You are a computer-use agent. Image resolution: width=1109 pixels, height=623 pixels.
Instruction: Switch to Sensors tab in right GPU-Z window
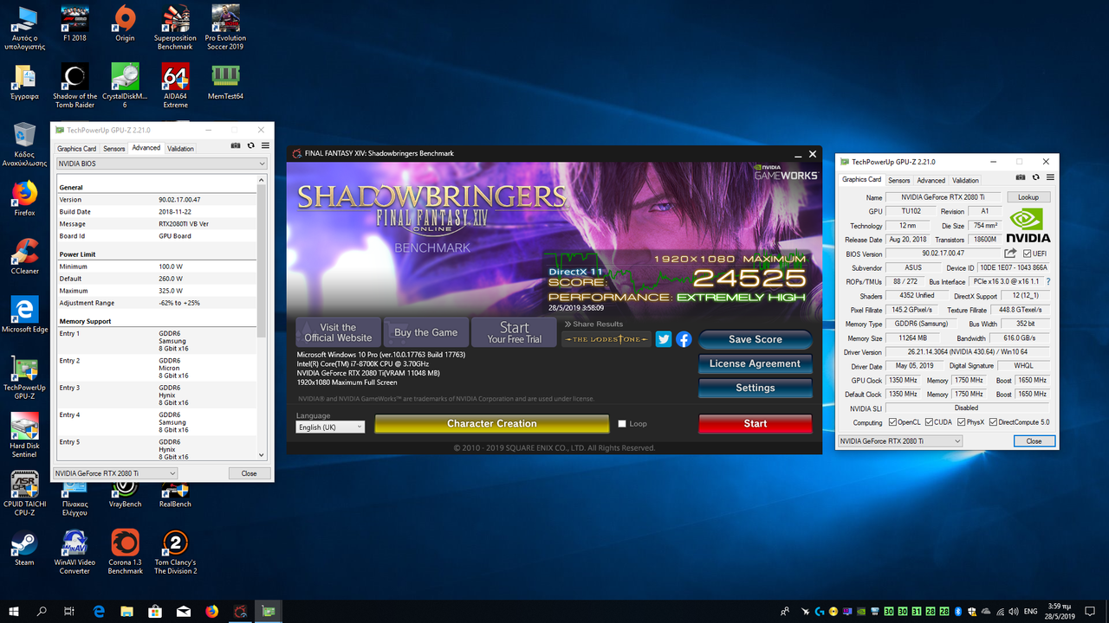point(899,180)
